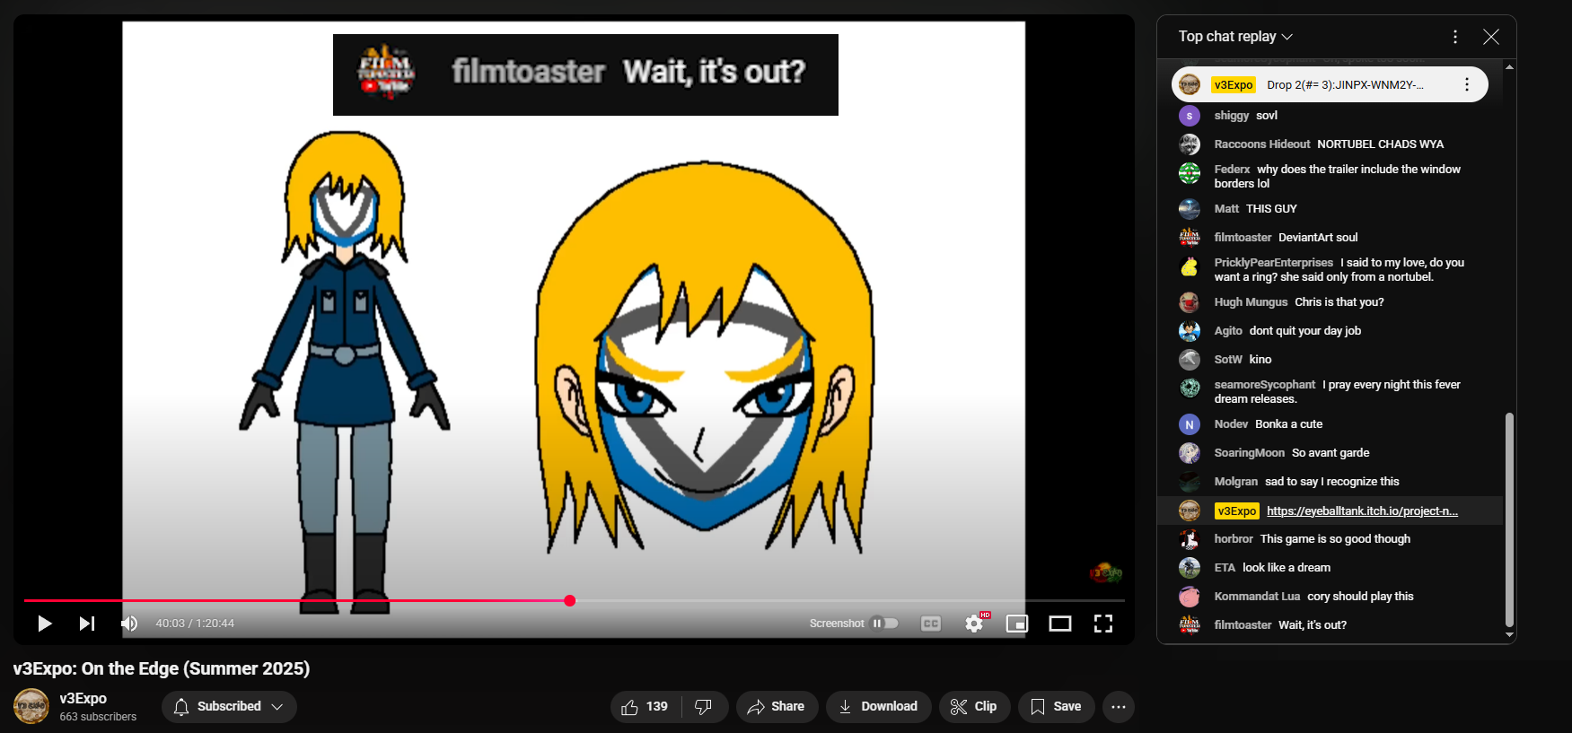Screen dimensions: 1572x733
Task: Mute the video volume
Action: click(129, 624)
